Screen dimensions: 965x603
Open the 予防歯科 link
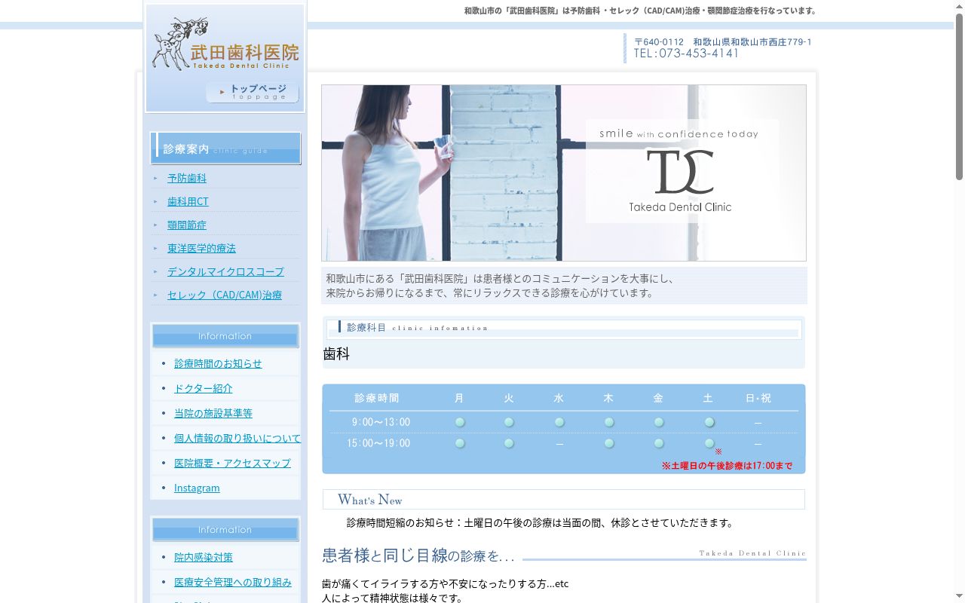(187, 178)
